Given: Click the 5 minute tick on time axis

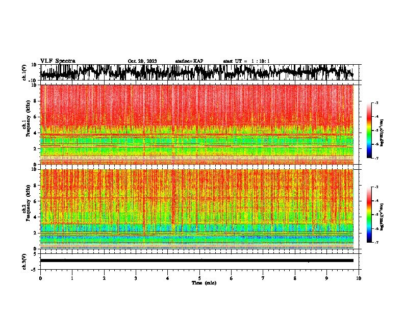Looking at the screenshot, I should [x=199, y=278].
